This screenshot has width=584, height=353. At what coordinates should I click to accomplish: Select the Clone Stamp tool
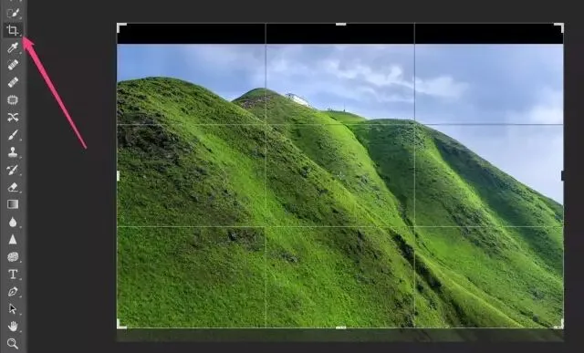click(x=13, y=152)
